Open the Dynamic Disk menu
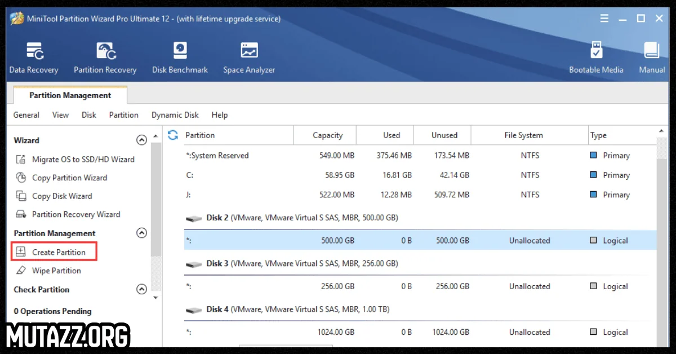Image resolution: width=676 pixels, height=354 pixels. (175, 115)
